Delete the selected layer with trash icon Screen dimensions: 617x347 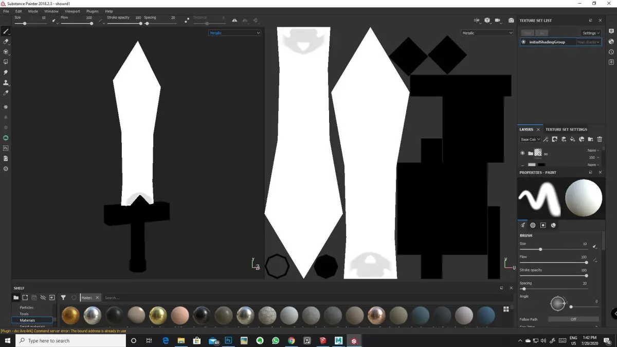600,139
